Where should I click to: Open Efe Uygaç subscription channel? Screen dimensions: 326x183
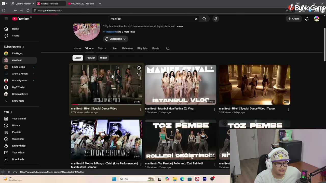(x=19, y=53)
